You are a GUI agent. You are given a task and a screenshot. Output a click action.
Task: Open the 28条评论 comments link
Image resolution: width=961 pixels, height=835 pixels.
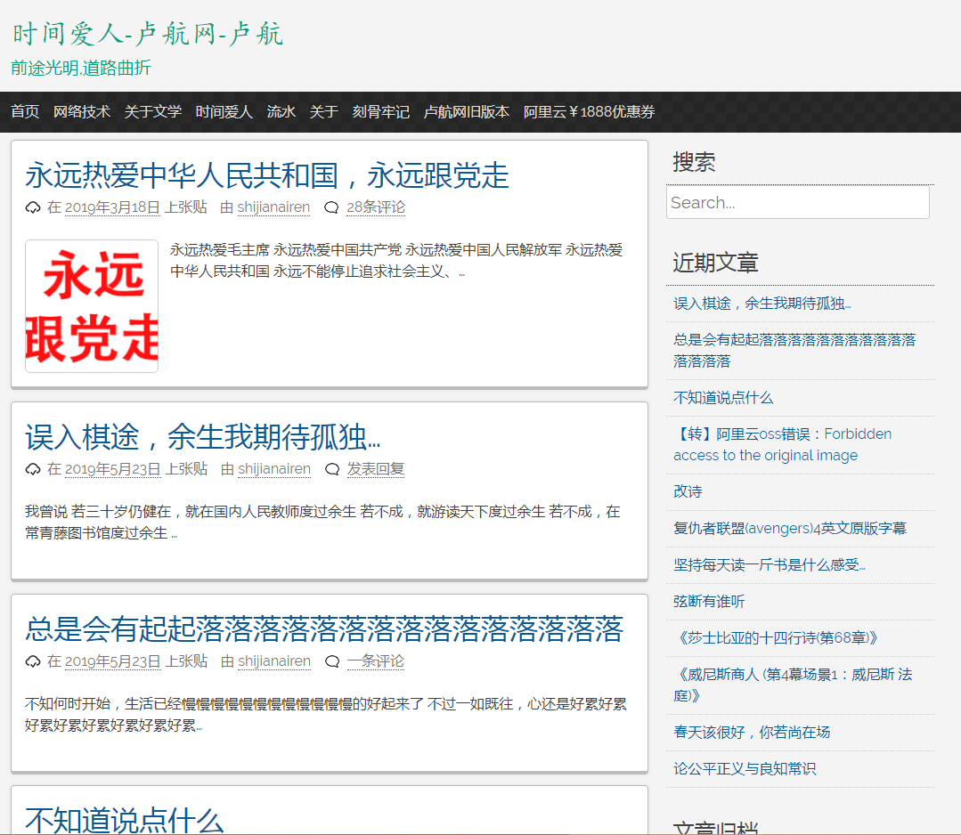pyautogui.click(x=375, y=207)
